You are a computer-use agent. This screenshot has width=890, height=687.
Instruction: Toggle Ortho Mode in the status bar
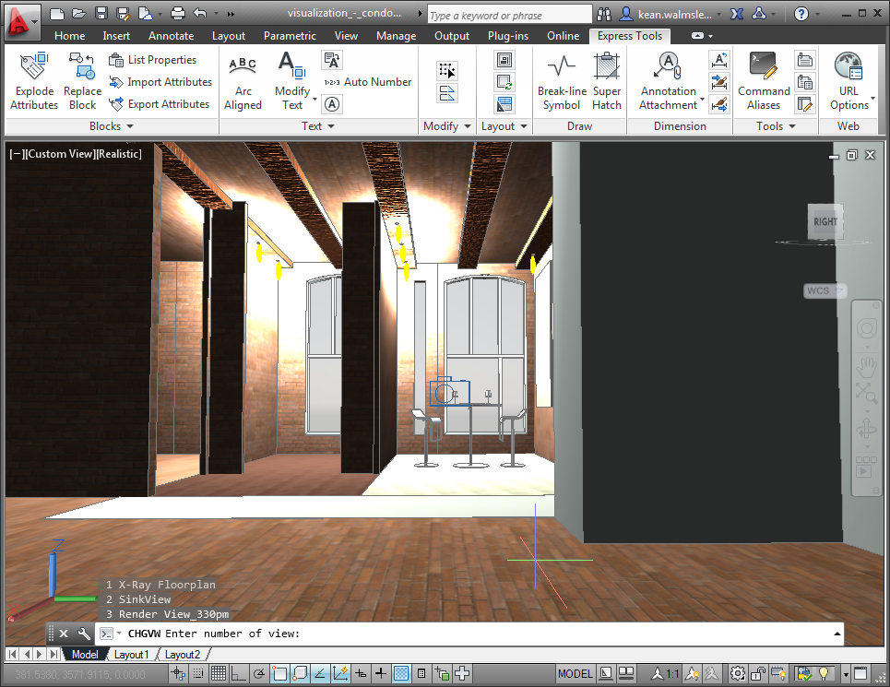click(240, 674)
